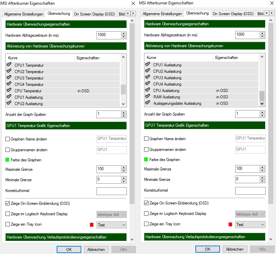
Task: Click the red tray icon color swatch, left window
Action: coord(92,225)
